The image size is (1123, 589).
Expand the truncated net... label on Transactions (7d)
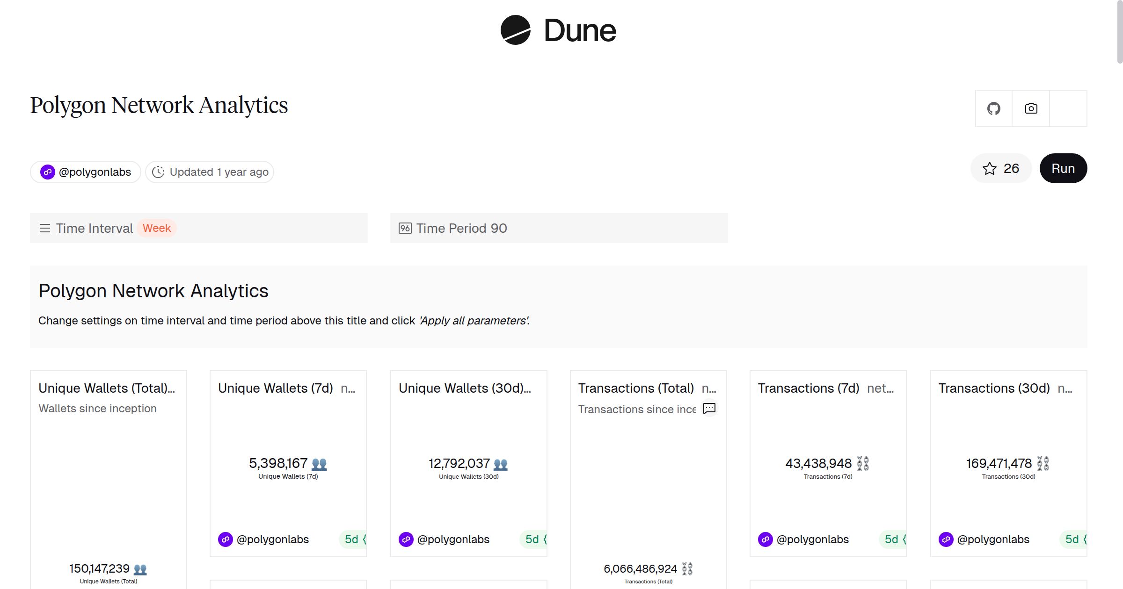[881, 388]
